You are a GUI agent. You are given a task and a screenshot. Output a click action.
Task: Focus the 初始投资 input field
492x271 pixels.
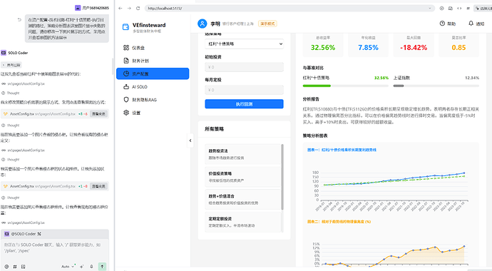point(244,67)
